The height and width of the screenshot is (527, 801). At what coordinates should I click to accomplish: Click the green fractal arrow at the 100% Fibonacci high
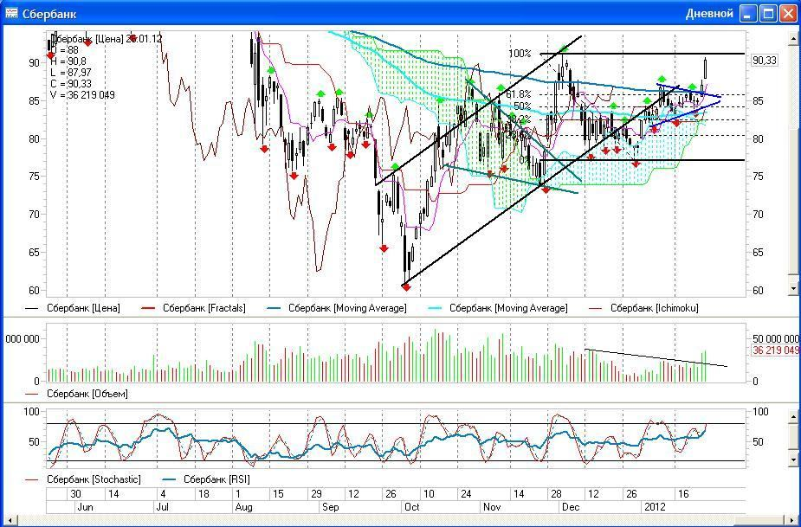click(x=563, y=49)
